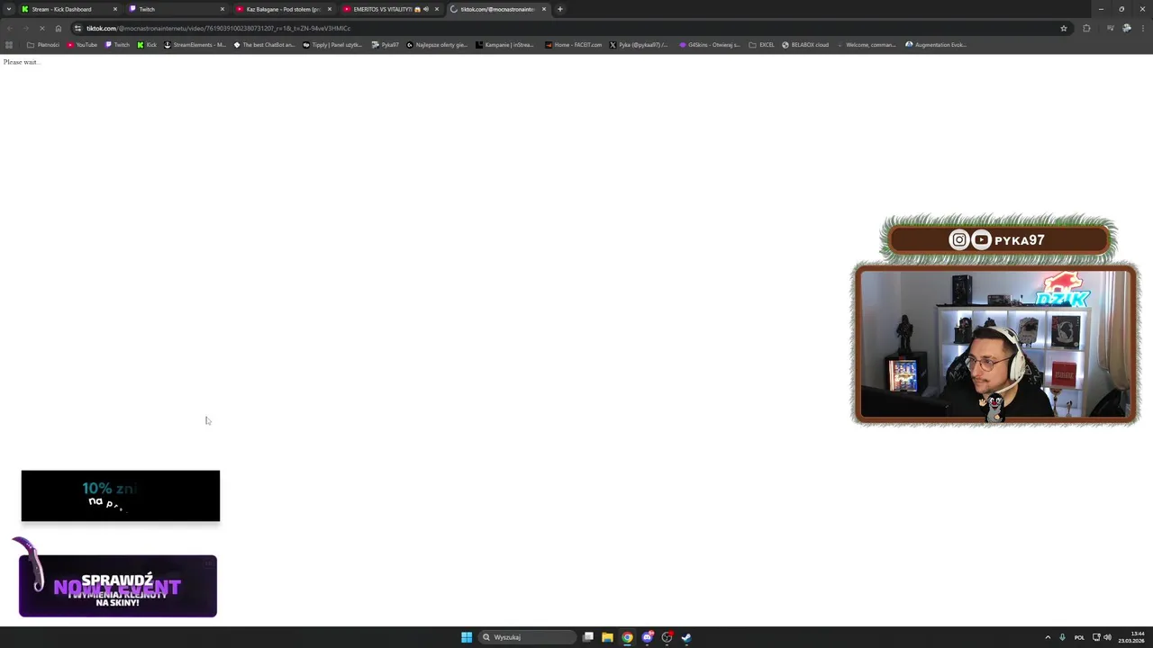Open the tab search dropdown arrow

[9, 9]
